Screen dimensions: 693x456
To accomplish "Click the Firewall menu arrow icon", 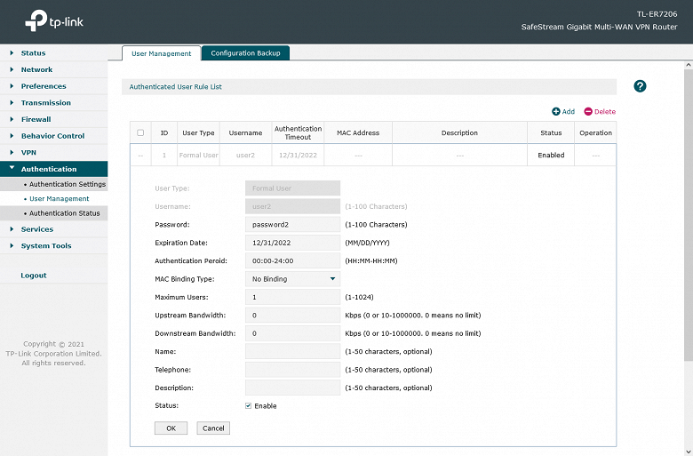I will 12,119.
